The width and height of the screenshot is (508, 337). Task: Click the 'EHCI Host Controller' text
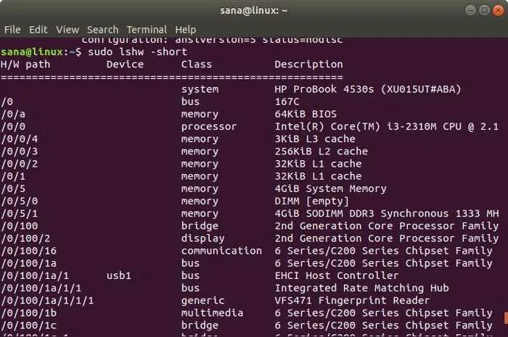[337, 275]
